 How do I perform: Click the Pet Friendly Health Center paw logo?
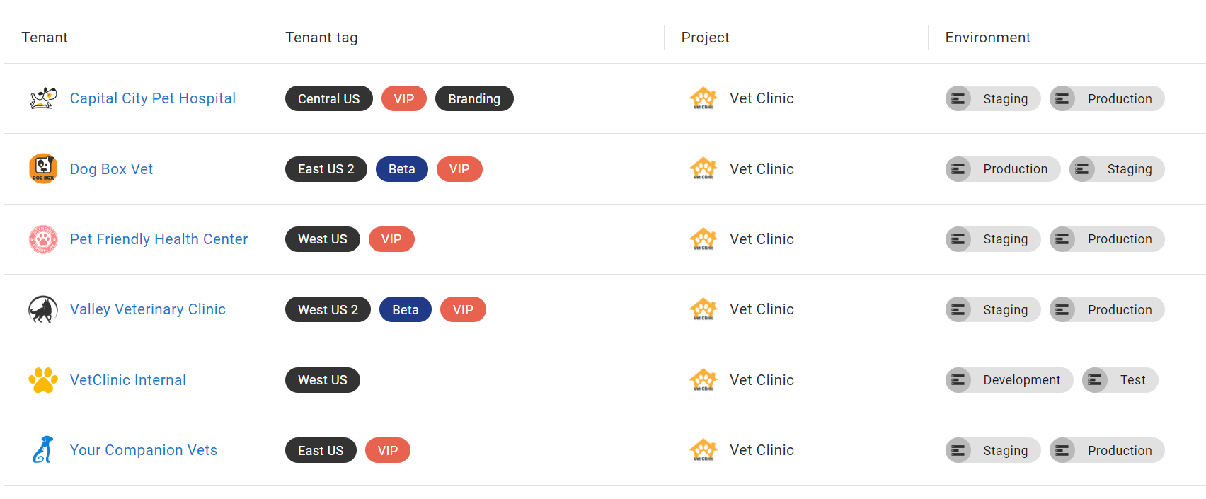click(x=43, y=239)
